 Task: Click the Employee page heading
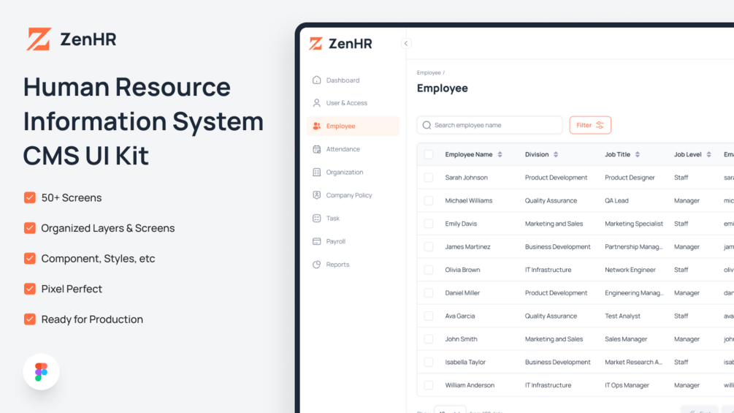pos(443,88)
